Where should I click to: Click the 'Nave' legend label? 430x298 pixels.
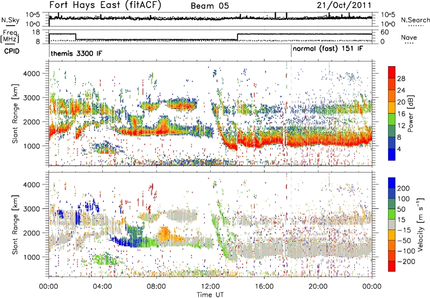(409, 37)
